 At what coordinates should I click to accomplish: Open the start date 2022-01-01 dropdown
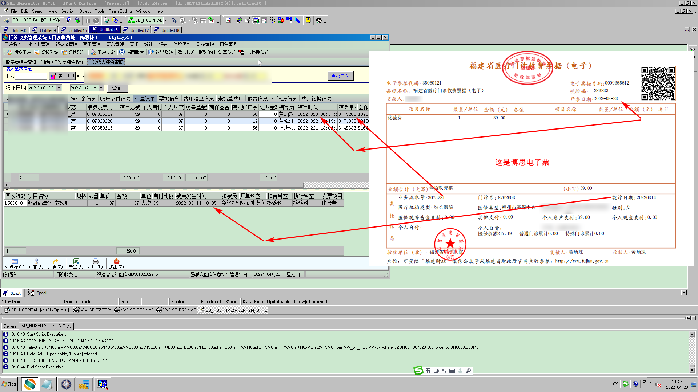coord(59,88)
